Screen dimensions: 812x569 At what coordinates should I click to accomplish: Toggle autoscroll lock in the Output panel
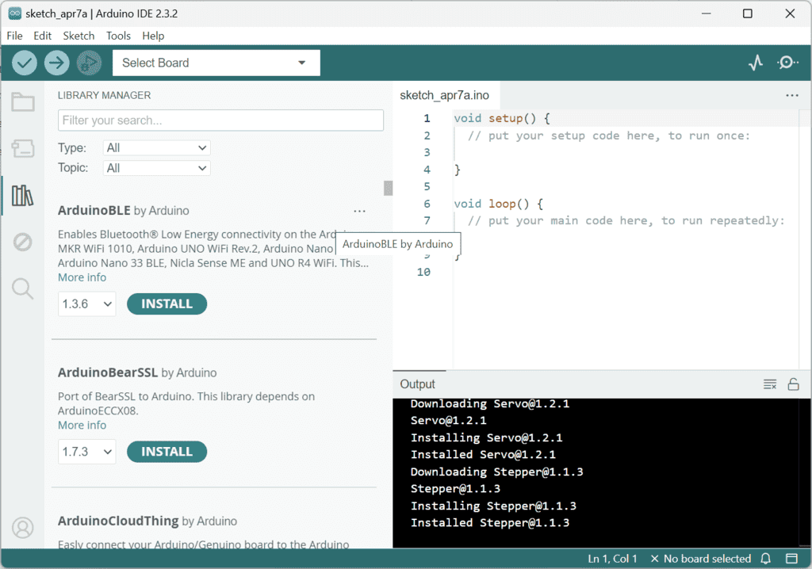tap(794, 384)
